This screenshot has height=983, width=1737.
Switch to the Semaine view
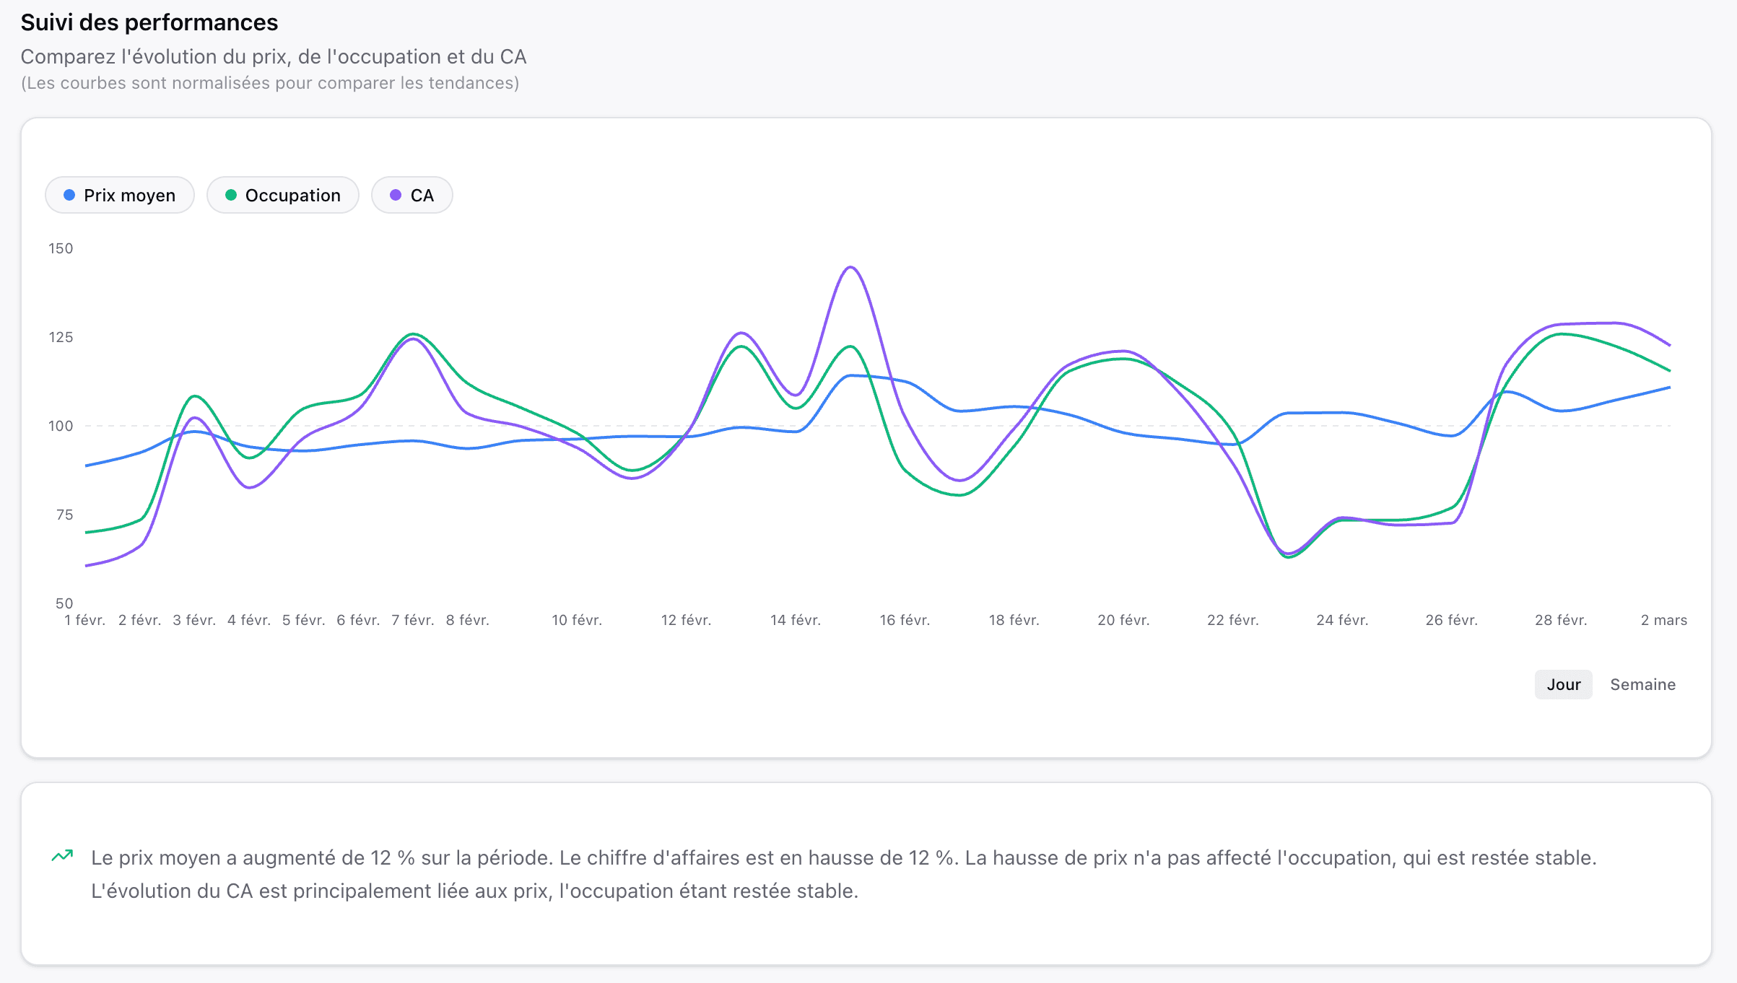[1642, 684]
